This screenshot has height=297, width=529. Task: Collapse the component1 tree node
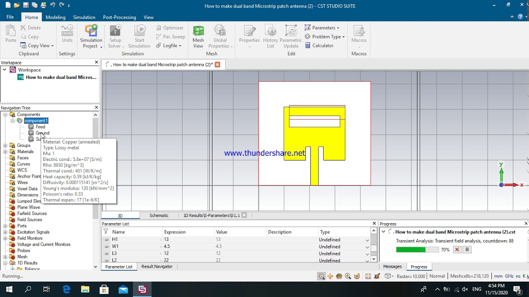tap(13, 120)
